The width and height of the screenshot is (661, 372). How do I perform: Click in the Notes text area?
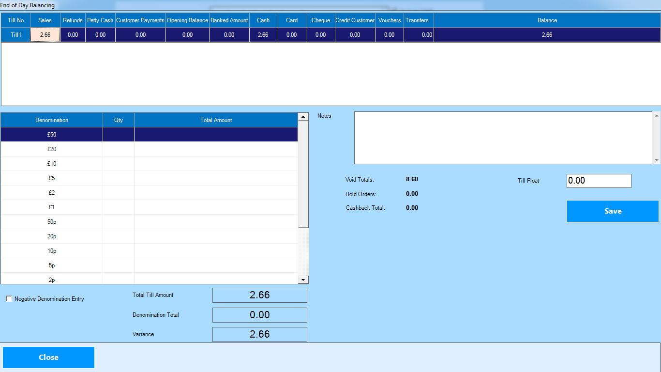click(x=503, y=138)
